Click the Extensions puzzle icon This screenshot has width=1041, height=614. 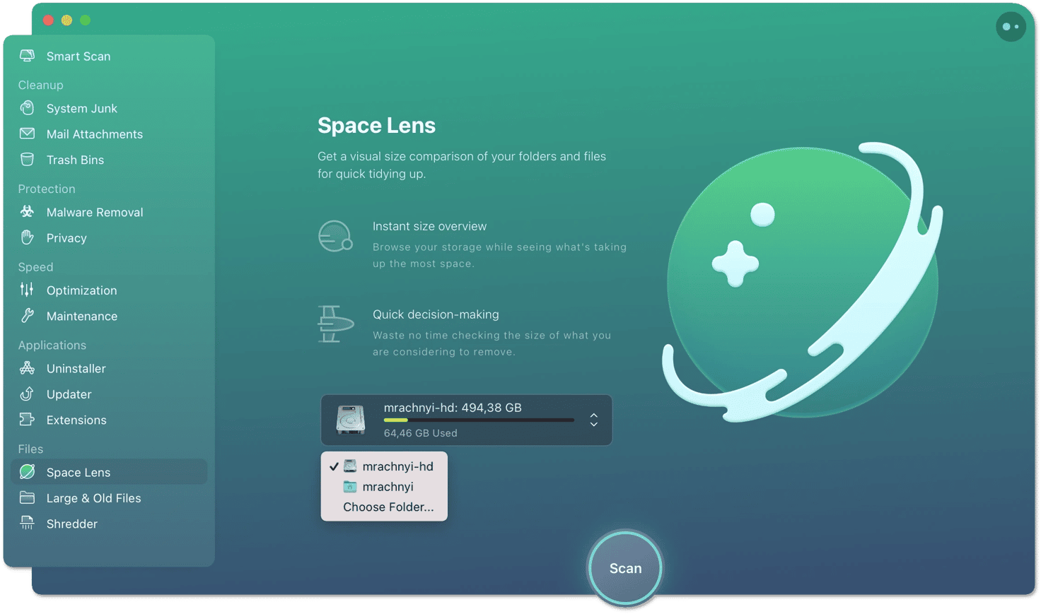[x=27, y=420]
